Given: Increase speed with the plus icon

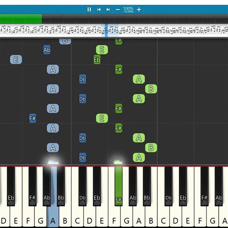Looking at the screenshot, I should tap(139, 10).
